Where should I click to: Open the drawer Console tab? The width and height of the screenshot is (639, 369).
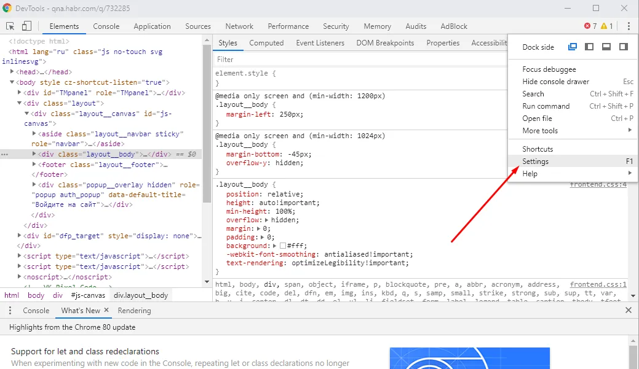[x=36, y=311]
